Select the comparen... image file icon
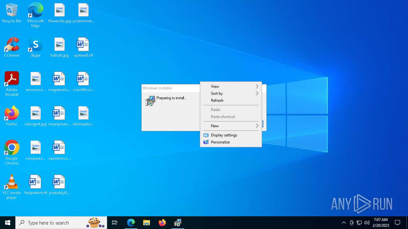Image resolution: width=408 pixels, height=229 pixels. point(35,151)
